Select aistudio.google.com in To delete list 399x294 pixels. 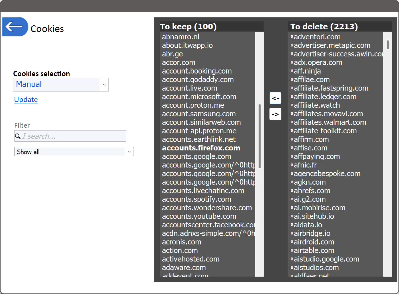(326, 259)
